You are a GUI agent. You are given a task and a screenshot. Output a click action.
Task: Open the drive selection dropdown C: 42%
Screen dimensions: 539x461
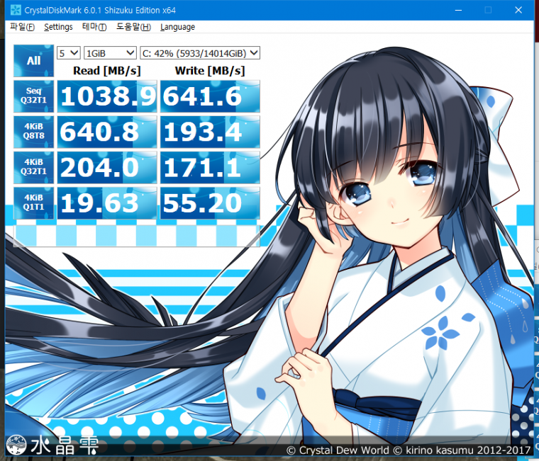[x=200, y=53]
